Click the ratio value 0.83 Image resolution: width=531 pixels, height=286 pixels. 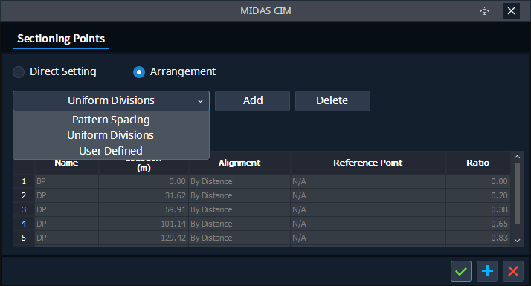478,238
